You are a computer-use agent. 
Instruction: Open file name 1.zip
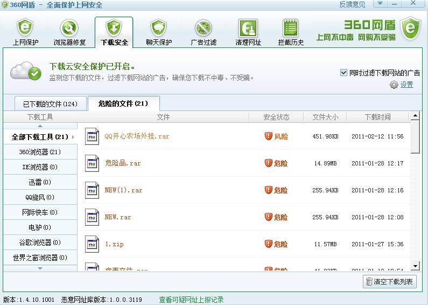(x=114, y=244)
